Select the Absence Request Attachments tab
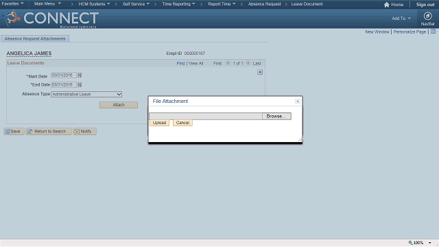Image resolution: width=439 pixels, height=247 pixels. click(x=35, y=38)
